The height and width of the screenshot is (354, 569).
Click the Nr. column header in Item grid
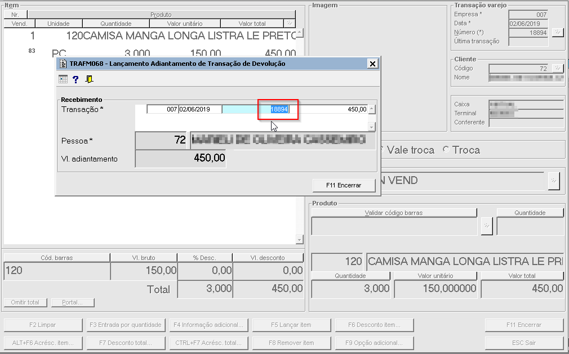pyautogui.click(x=15, y=15)
